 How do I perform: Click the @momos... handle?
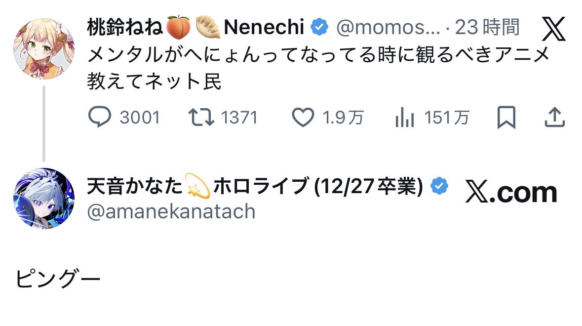tap(388, 28)
